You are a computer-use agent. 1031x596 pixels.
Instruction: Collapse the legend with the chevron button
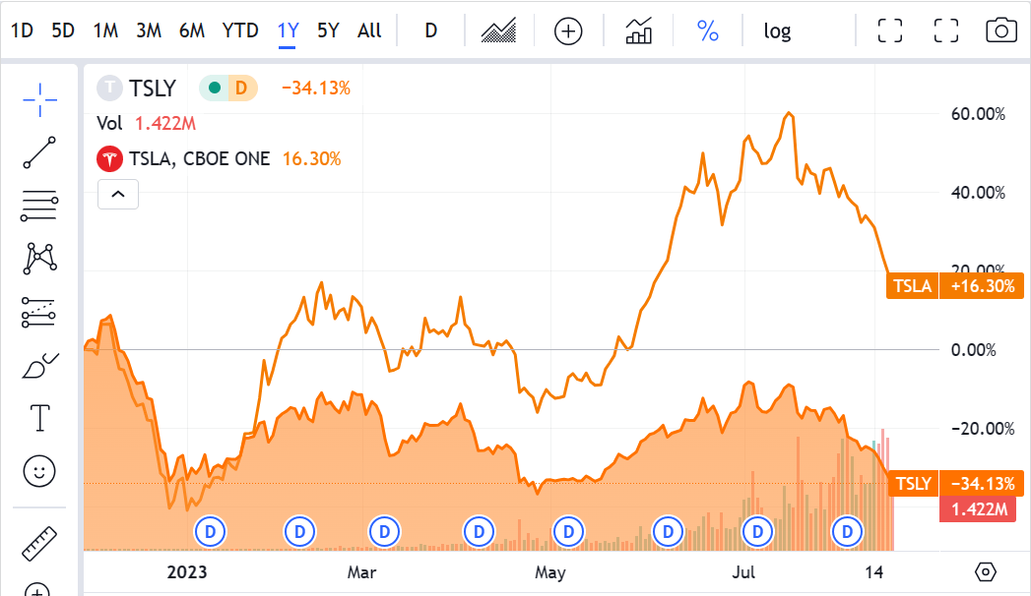pyautogui.click(x=117, y=194)
